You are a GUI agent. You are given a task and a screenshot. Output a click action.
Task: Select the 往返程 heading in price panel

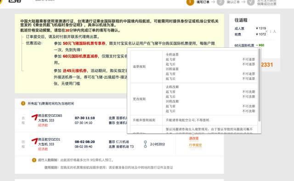point(241,20)
